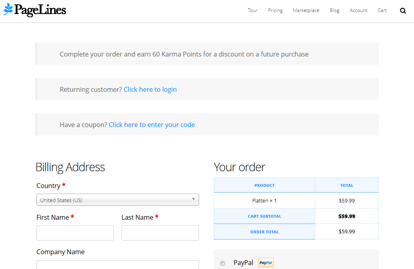The width and height of the screenshot is (414, 269).
Task: Click the PageLines wordmark text
Action: click(x=40, y=10)
